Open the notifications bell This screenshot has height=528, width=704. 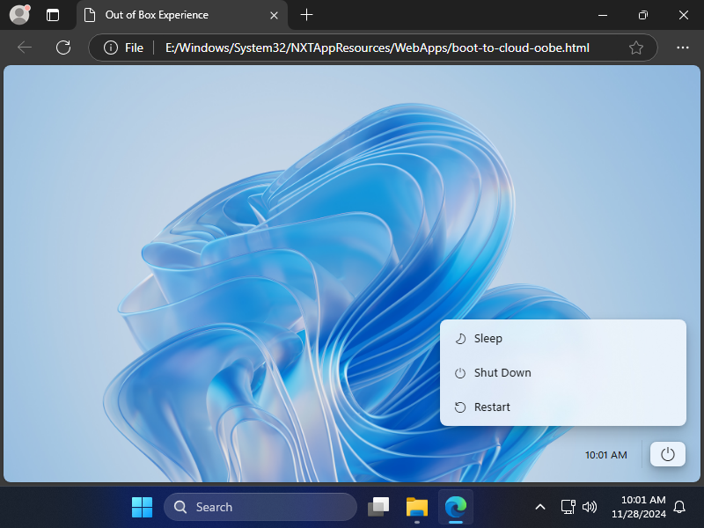point(679,508)
